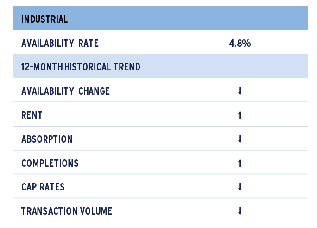Select the AVAILABILITY RATE label
The width and height of the screenshot is (317, 228).
pos(60,43)
